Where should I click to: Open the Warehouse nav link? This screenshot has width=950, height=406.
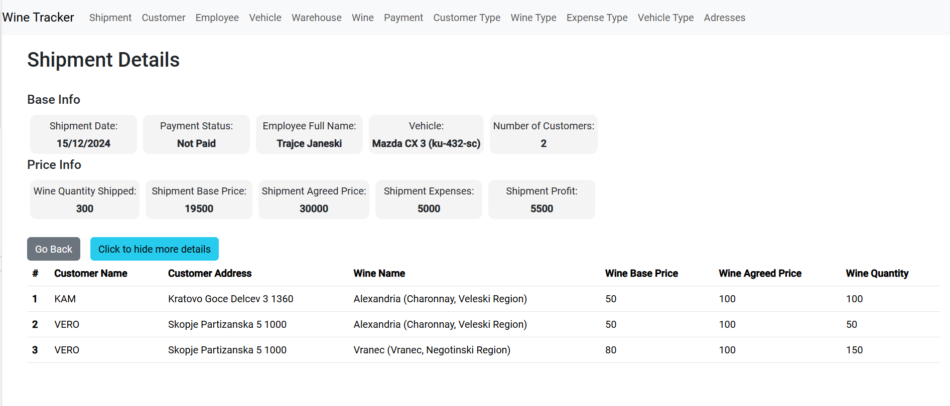click(316, 18)
